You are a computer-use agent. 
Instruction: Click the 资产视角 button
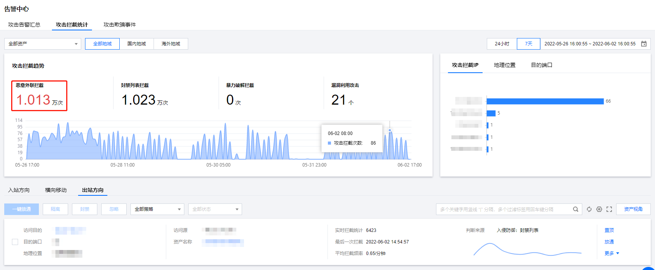point(633,209)
